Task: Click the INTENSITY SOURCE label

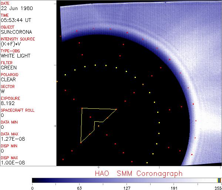Action: tap(18, 39)
